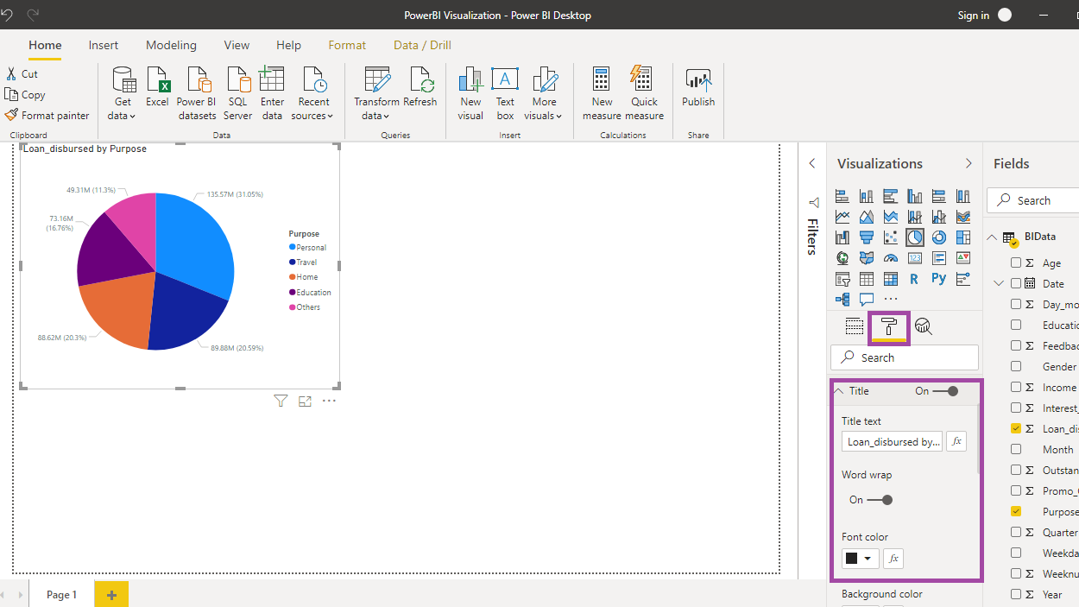Screen dimensions: 1079x607
Task: Open the Analytics magnifier pane icon
Action: 923,326
